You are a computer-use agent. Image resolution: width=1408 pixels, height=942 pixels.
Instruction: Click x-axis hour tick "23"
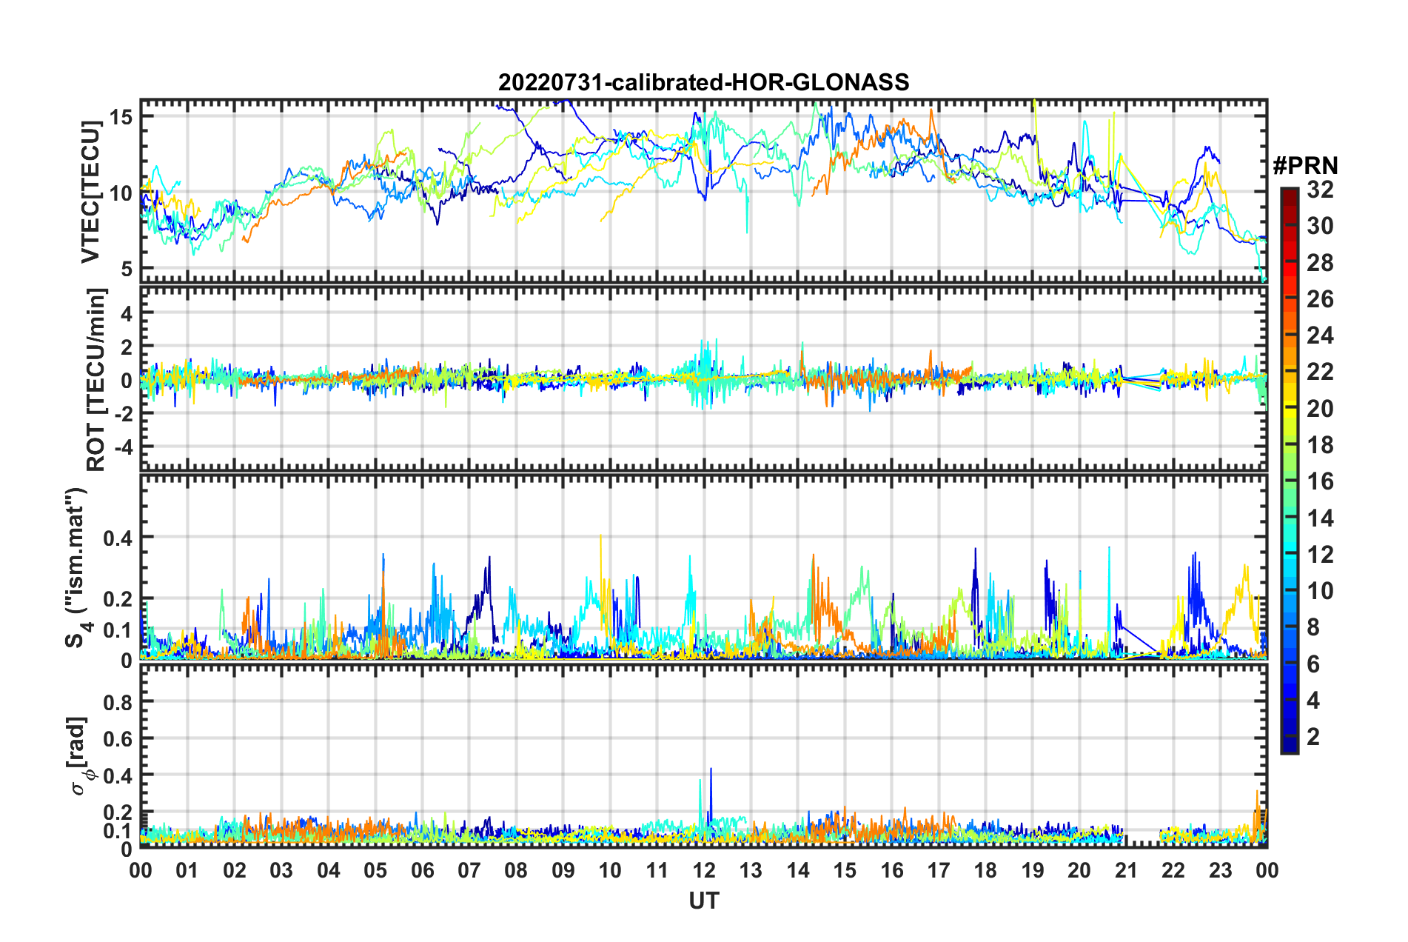tap(1221, 870)
